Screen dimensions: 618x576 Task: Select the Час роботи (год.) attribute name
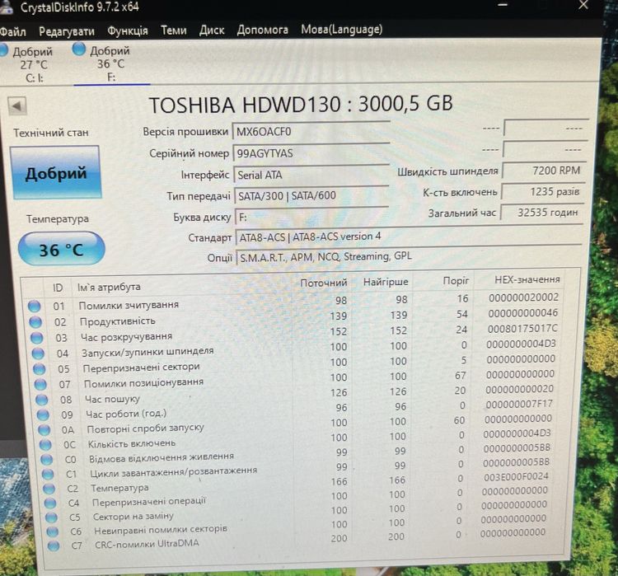(x=126, y=414)
